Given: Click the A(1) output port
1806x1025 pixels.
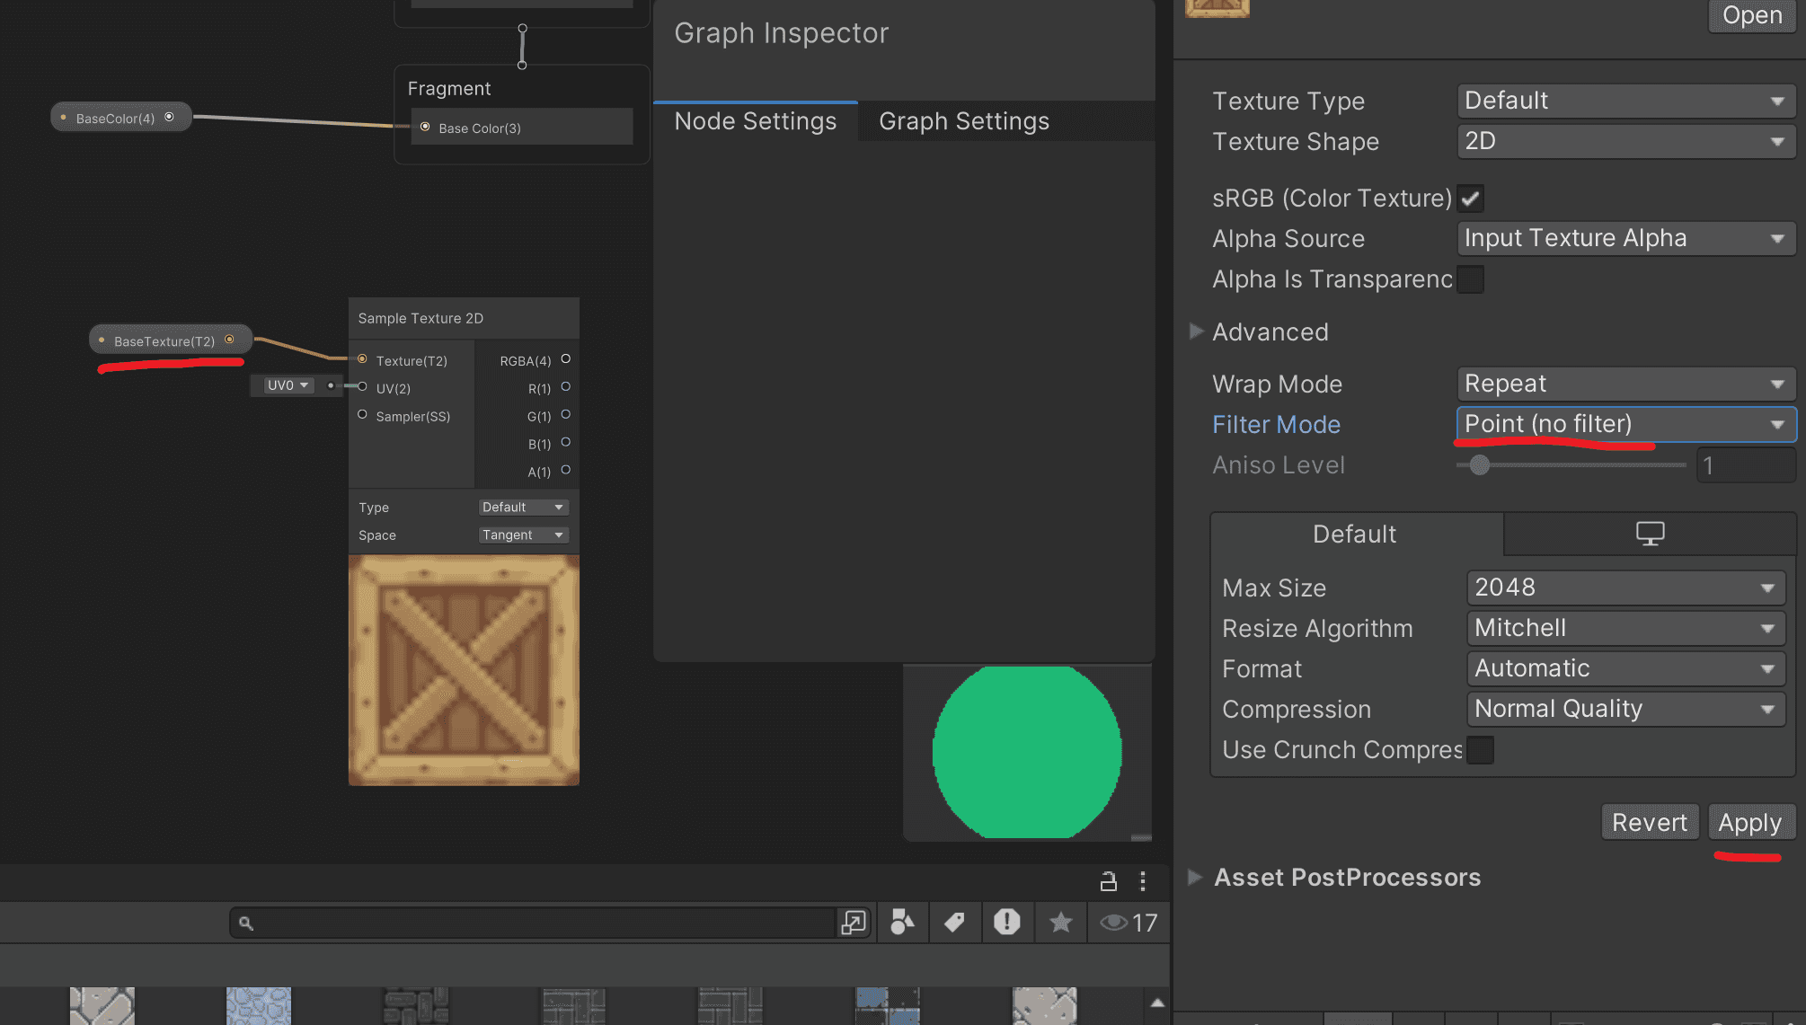Looking at the screenshot, I should 566,471.
